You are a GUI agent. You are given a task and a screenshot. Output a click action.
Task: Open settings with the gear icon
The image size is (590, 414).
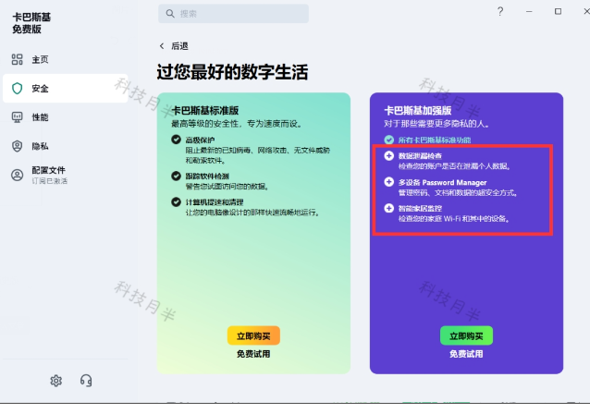(x=56, y=381)
